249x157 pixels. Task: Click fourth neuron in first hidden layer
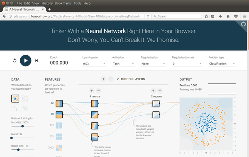pyautogui.click(x=95, y=137)
